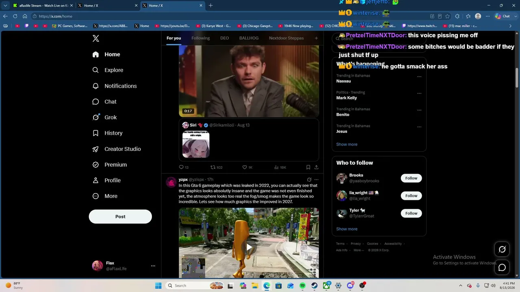The width and height of the screenshot is (520, 292).
Task: Open Discord from the taskbar
Action: coord(350,286)
